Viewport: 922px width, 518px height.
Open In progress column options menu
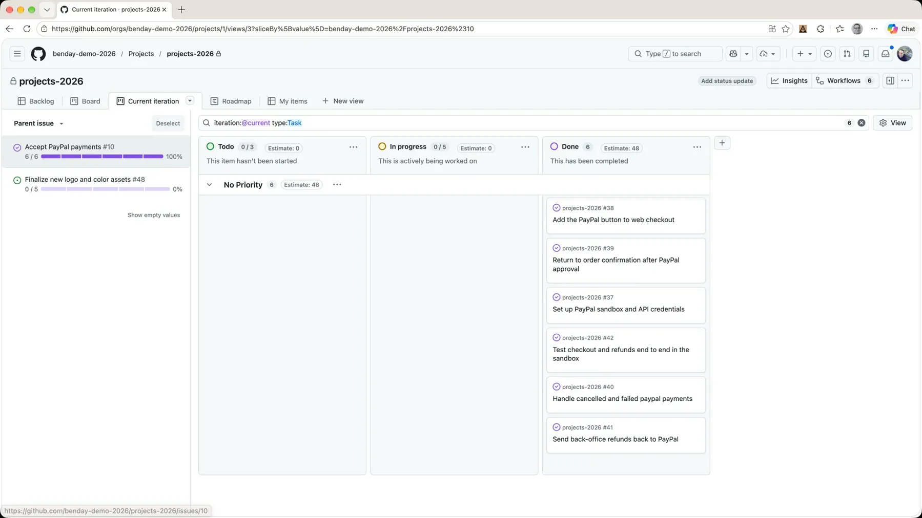point(525,147)
